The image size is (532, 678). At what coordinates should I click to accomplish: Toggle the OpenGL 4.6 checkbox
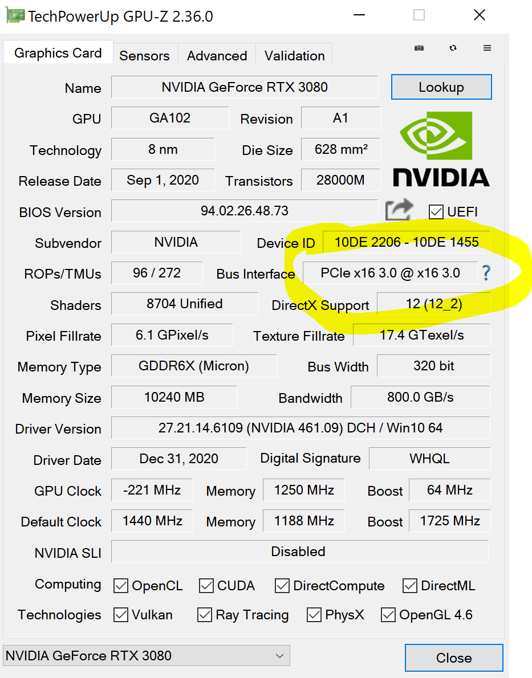coord(388,615)
